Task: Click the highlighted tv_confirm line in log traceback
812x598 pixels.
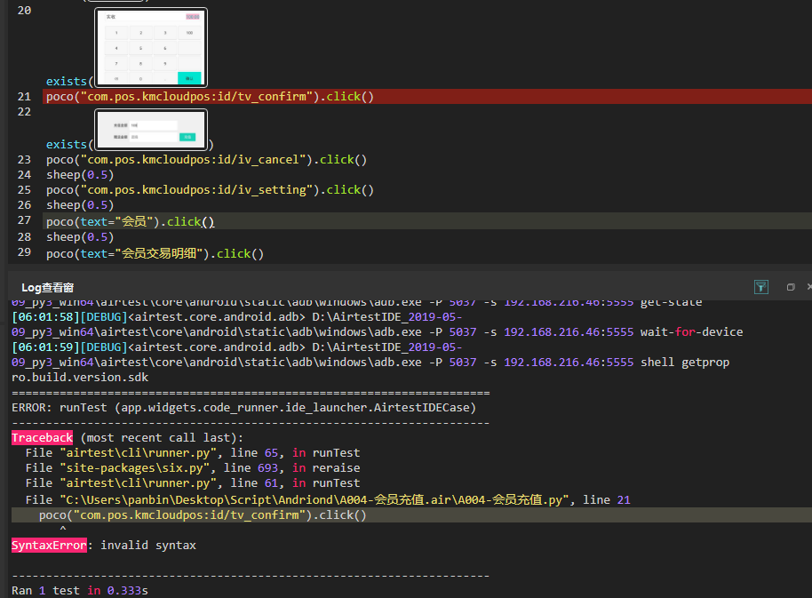Action: (203, 514)
